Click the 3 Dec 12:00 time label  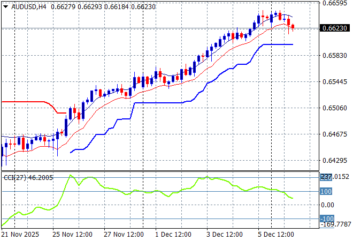[x=226, y=235]
